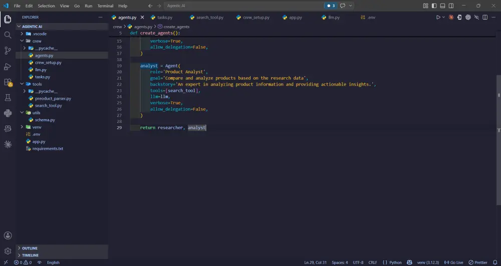Run Python file with the play button
Viewport: 501px width, 266px height.
click(x=438, y=17)
